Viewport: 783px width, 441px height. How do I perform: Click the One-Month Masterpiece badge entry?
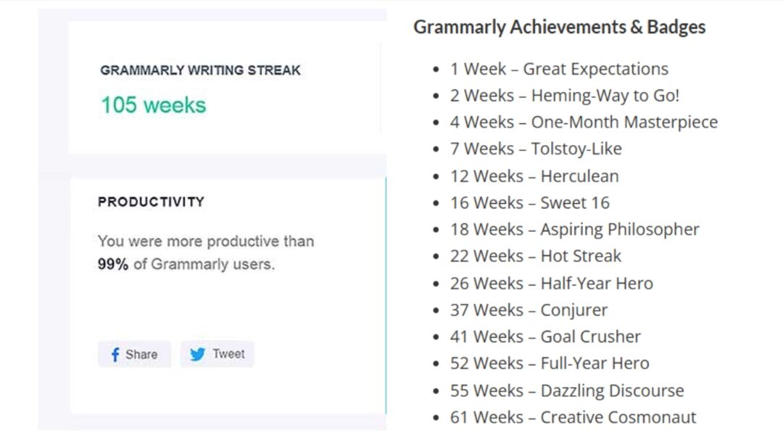(x=584, y=122)
